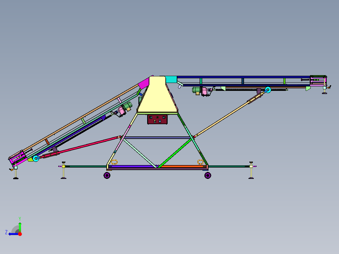Pick the pink gearbox beside right motor
Screen dimensions: 339x254
(204, 91)
